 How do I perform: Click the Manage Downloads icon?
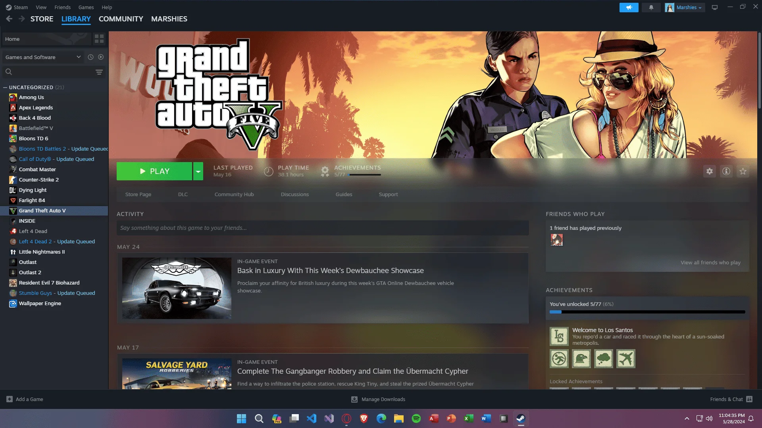(x=354, y=399)
